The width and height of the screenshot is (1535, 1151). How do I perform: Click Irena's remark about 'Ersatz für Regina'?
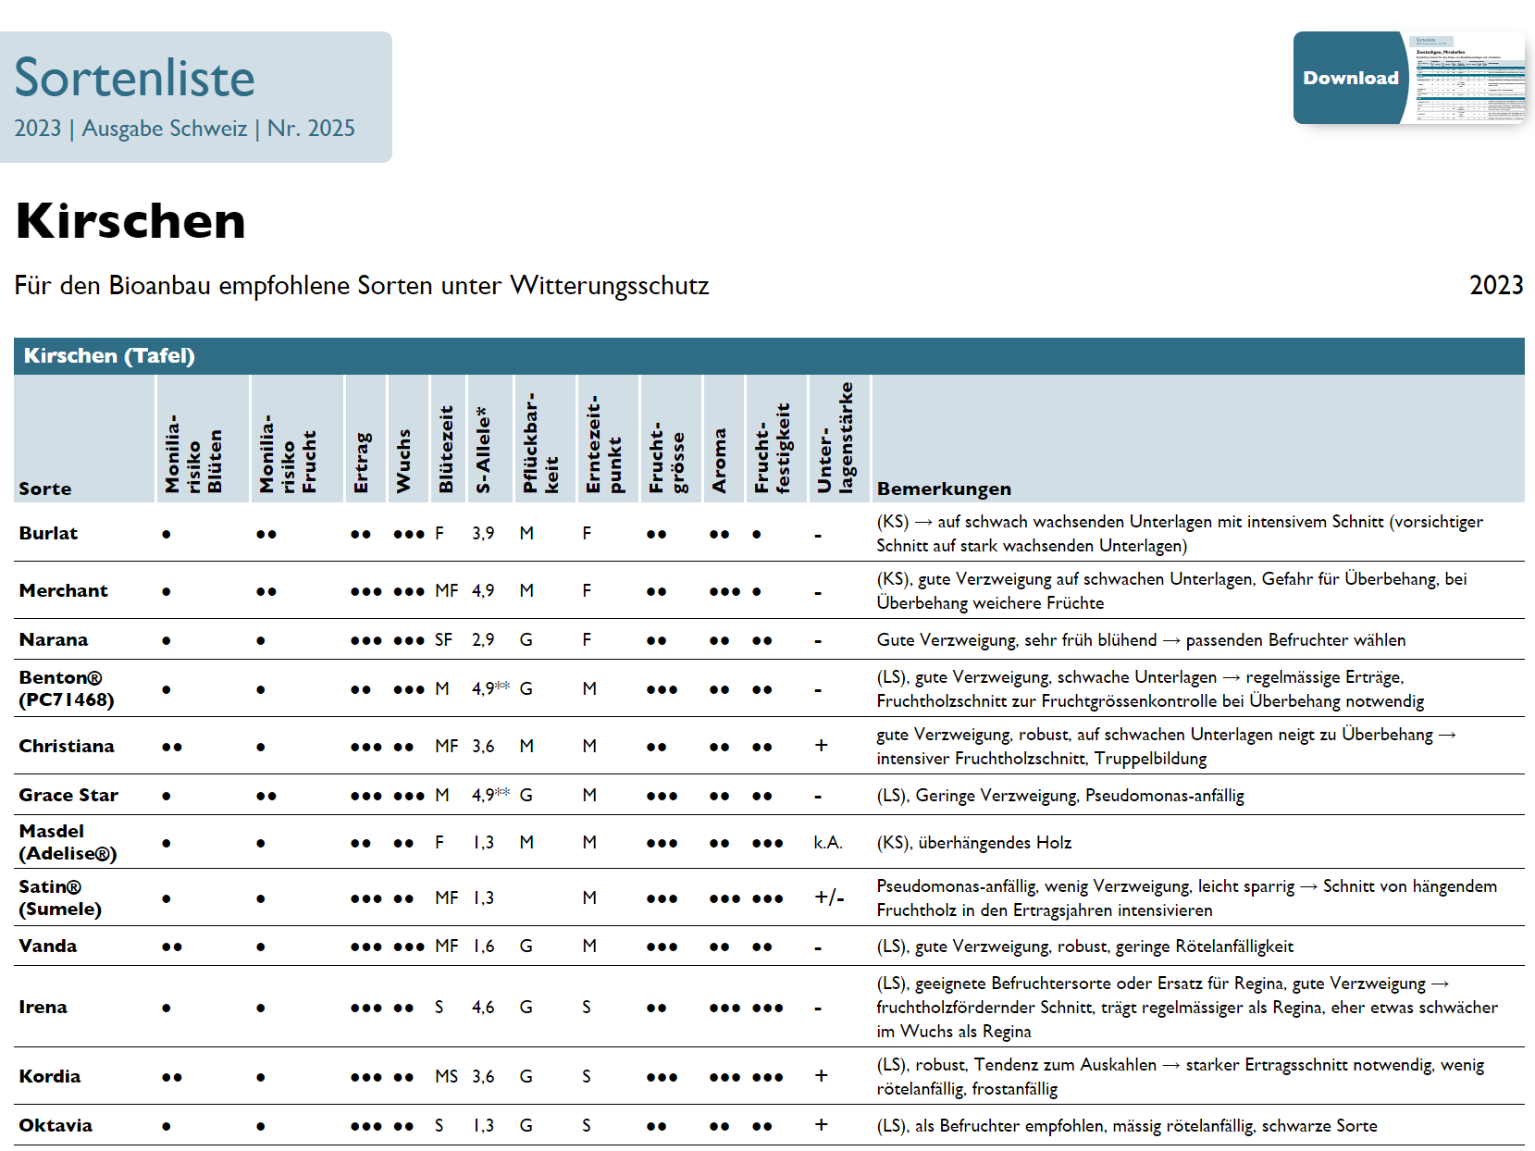[1187, 1007]
